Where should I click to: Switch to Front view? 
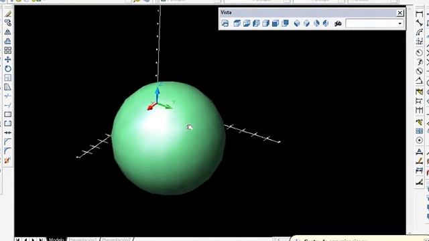coord(275,23)
